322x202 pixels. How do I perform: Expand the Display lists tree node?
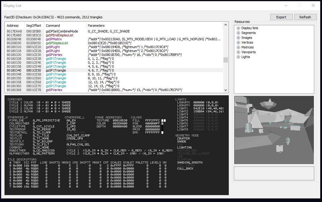coord(238,28)
